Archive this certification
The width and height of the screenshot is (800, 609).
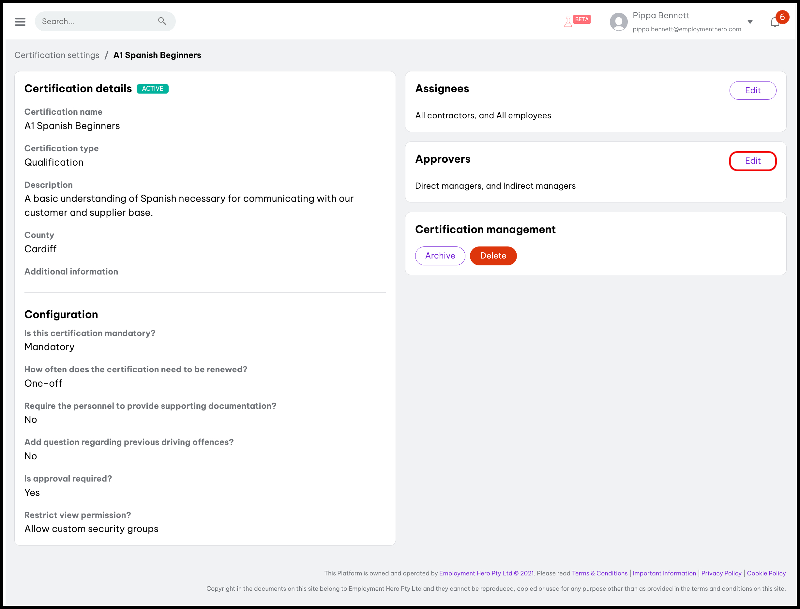[x=440, y=256]
